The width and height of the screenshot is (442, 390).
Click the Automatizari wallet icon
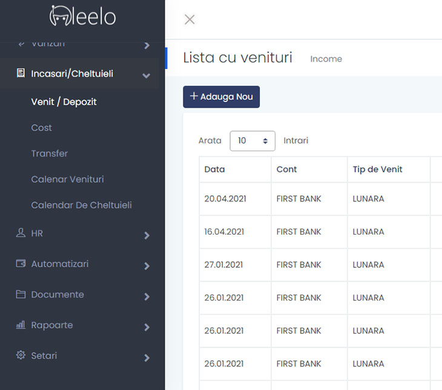[x=21, y=264]
